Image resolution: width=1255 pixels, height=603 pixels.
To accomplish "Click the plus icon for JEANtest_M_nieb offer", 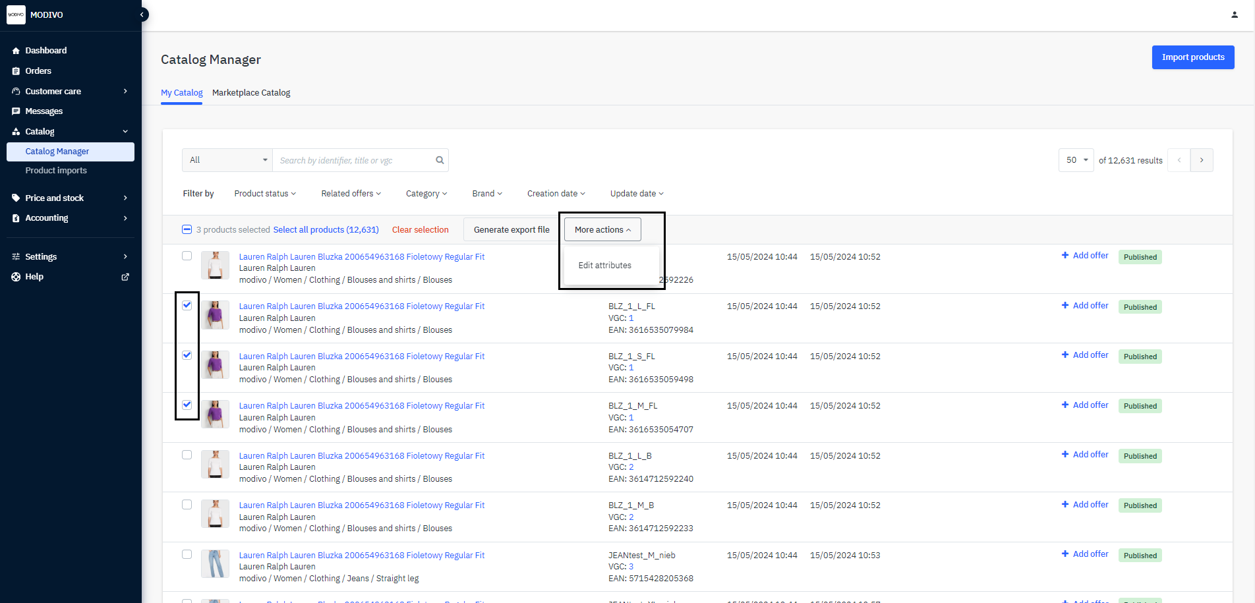I will click(x=1065, y=554).
